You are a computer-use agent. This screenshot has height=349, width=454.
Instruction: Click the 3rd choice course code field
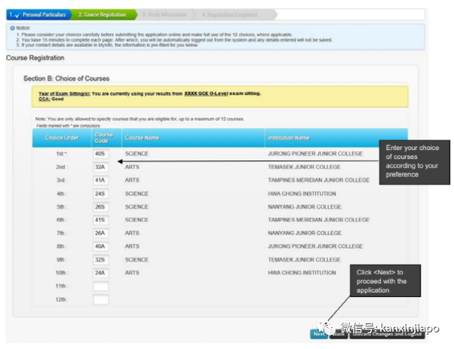pyautogui.click(x=100, y=180)
